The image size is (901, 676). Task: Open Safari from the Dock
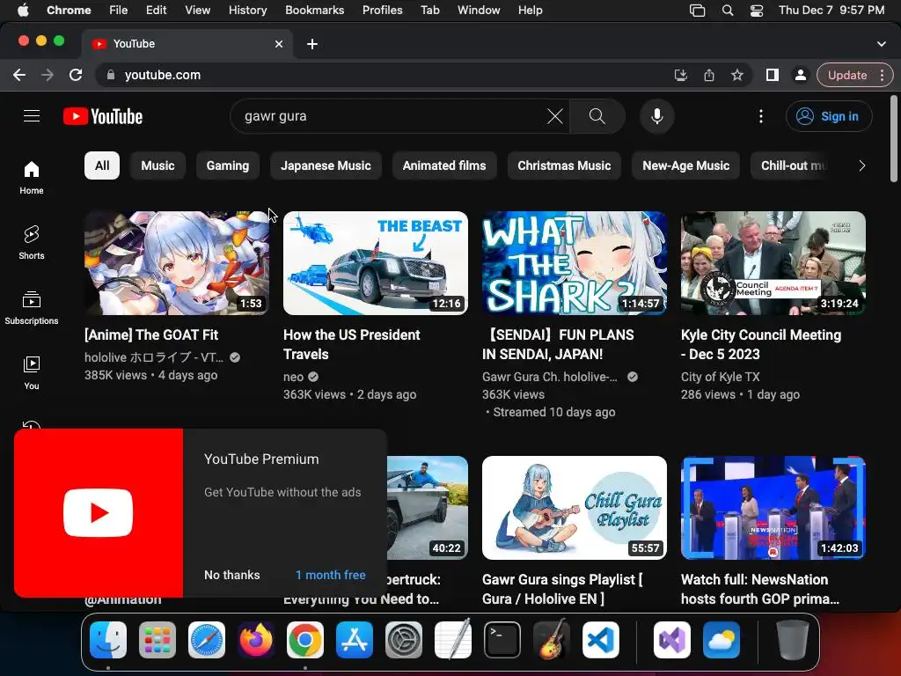206,639
